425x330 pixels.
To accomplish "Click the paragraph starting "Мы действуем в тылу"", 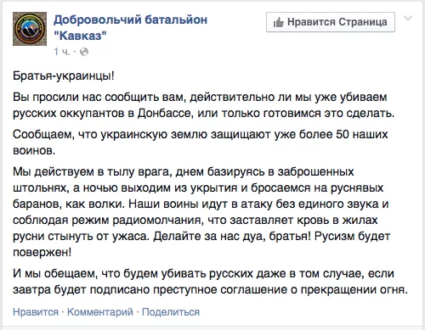I will click(x=201, y=212).
